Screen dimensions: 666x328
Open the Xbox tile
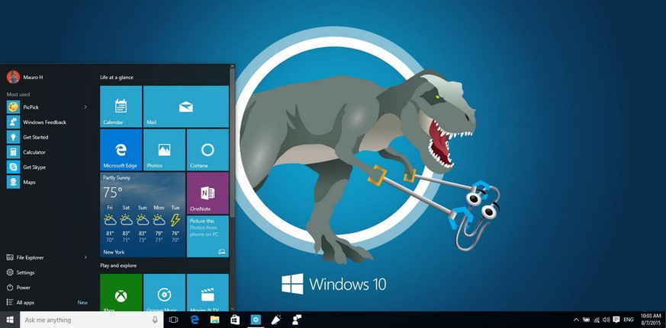click(x=121, y=293)
